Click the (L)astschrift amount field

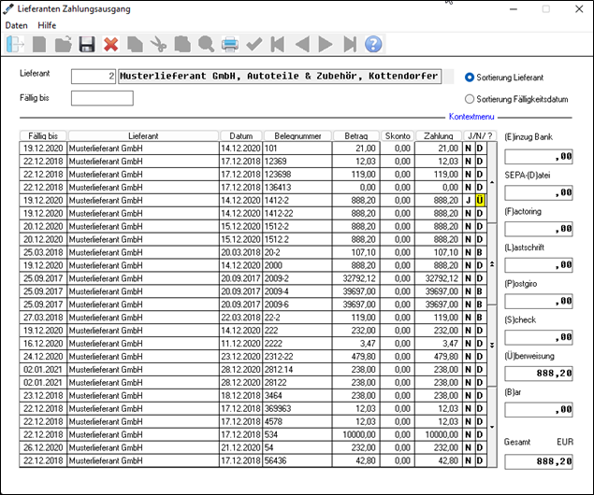point(538,265)
